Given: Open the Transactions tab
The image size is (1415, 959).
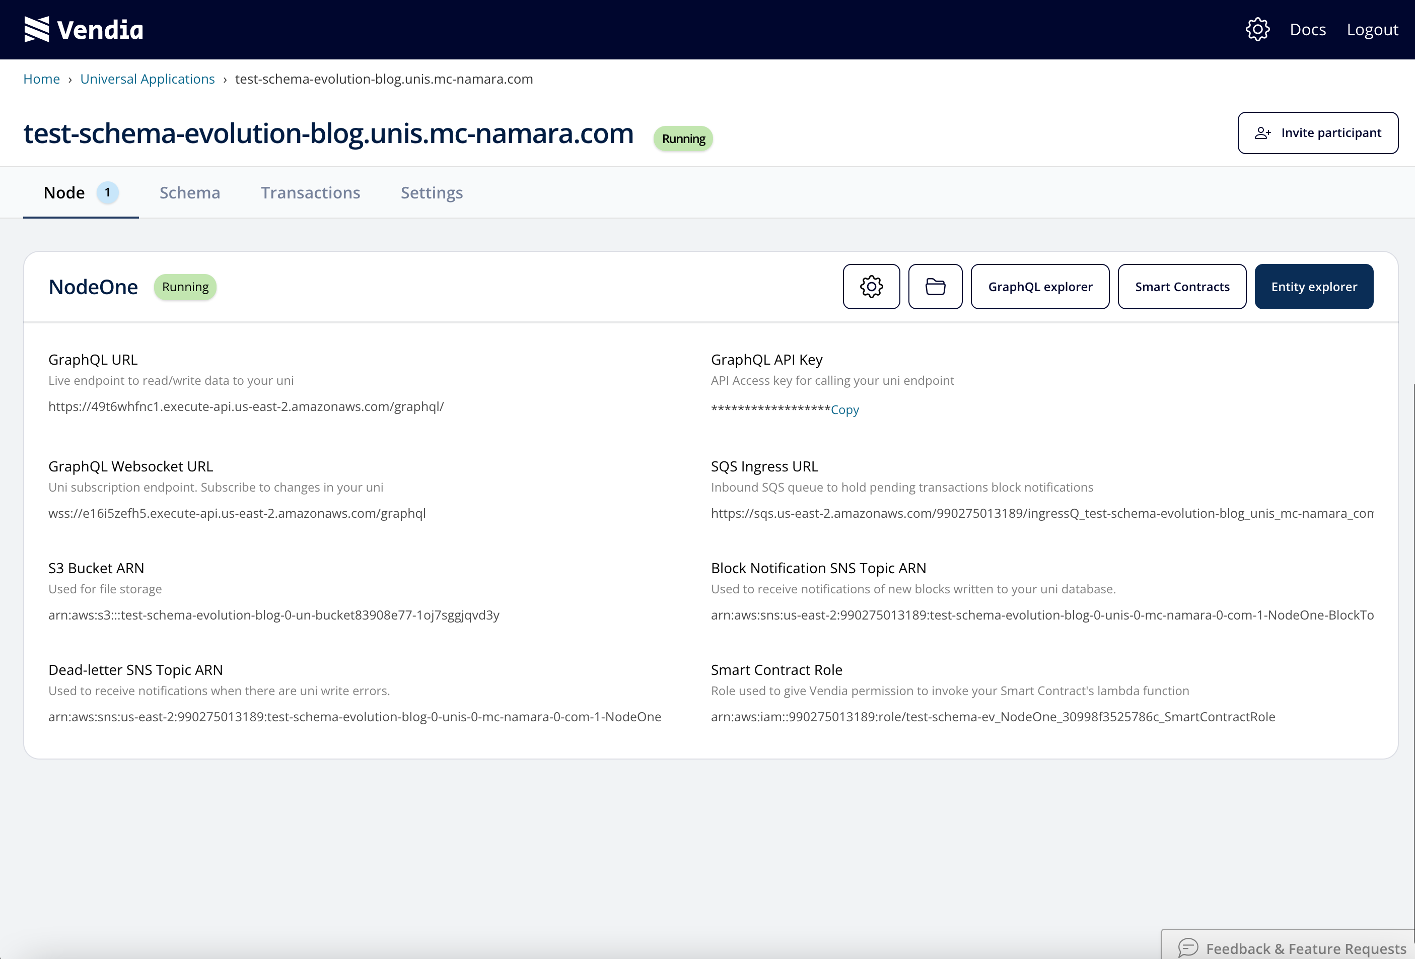Looking at the screenshot, I should coord(311,192).
